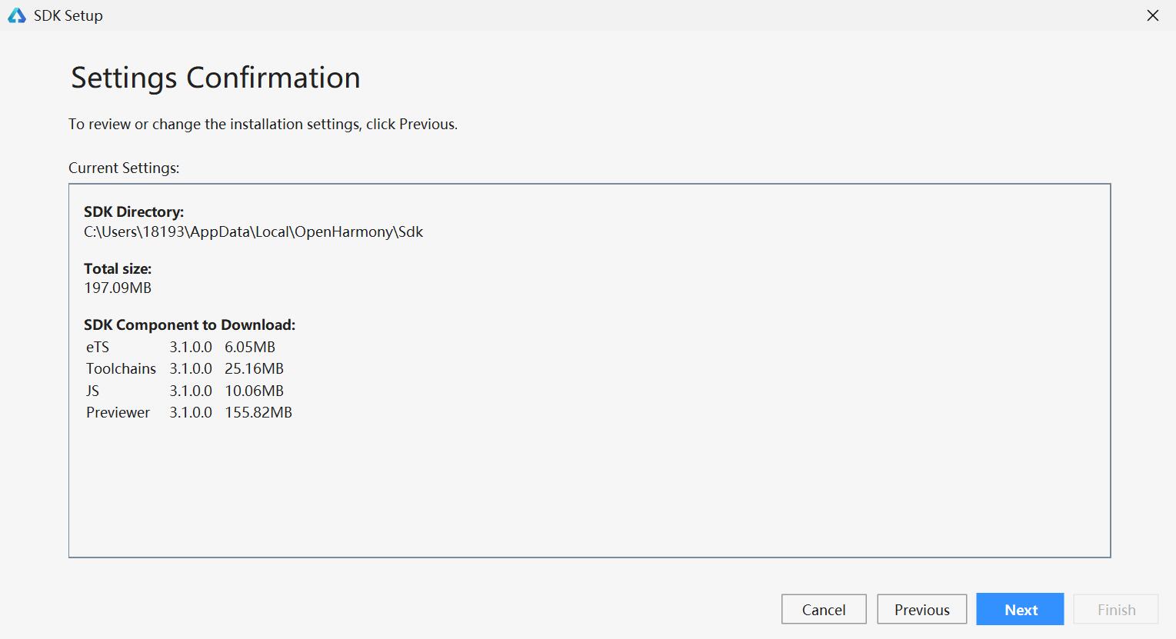Image resolution: width=1176 pixels, height=639 pixels.
Task: Click the SDK Directory label
Action: coord(134,212)
